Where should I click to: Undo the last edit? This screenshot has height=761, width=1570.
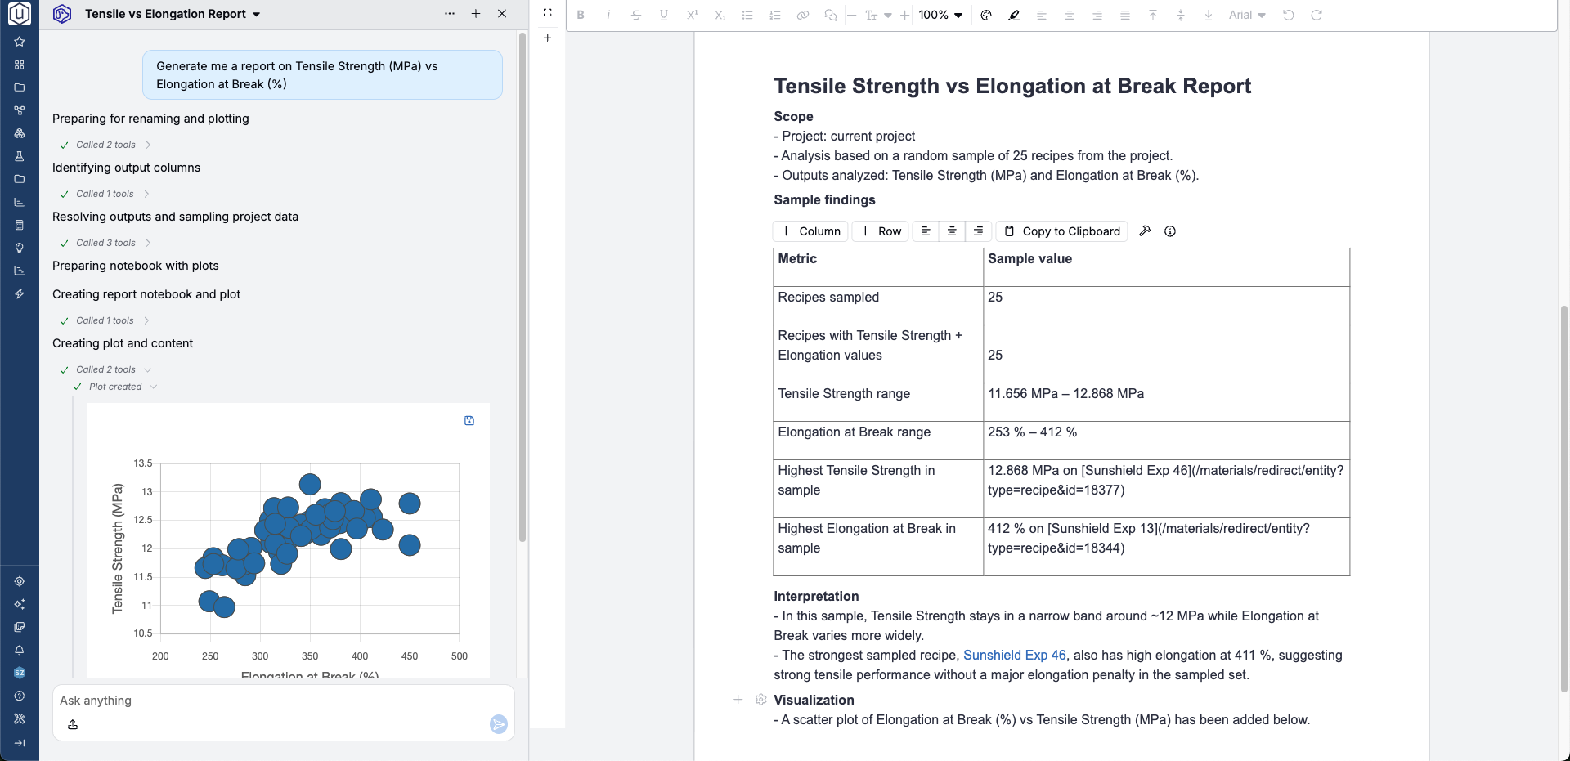click(x=1289, y=15)
